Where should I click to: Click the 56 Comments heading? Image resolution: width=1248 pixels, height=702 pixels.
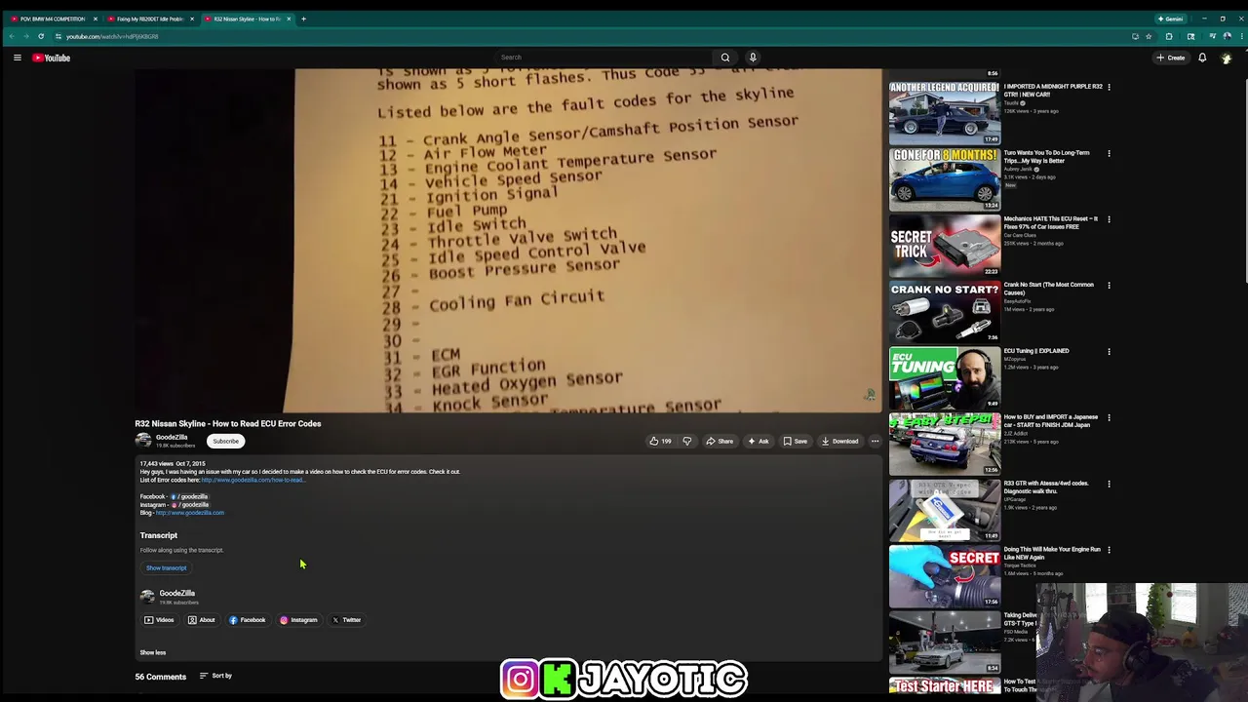(160, 677)
